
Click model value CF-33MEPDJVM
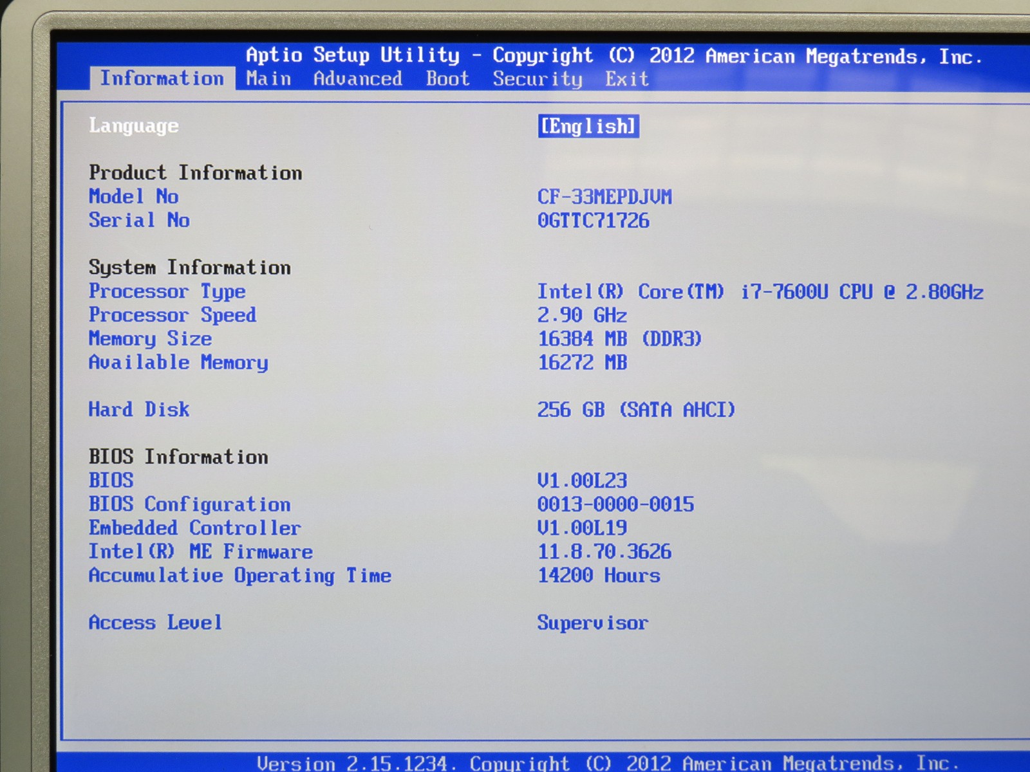[605, 197]
